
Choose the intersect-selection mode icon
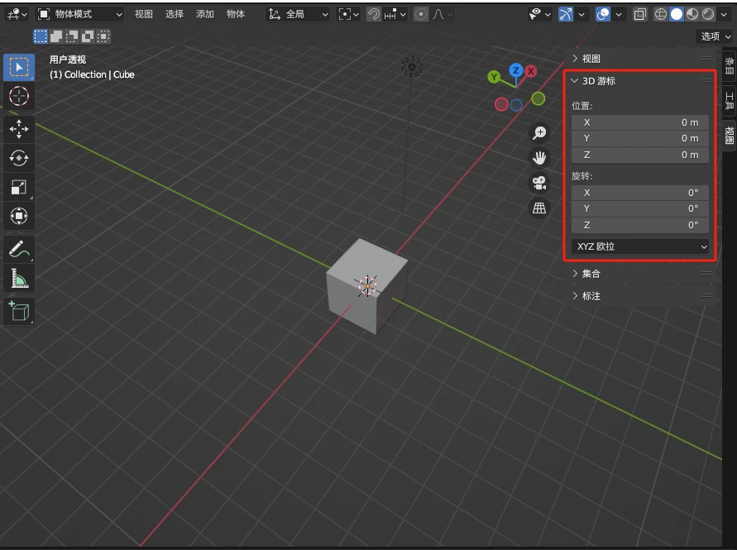(x=103, y=36)
